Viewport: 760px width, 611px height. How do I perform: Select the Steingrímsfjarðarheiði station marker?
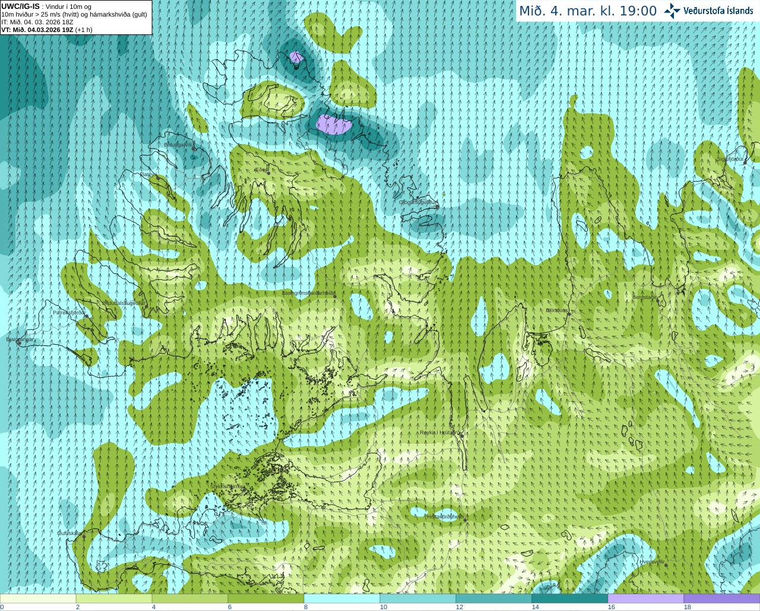pos(334,296)
